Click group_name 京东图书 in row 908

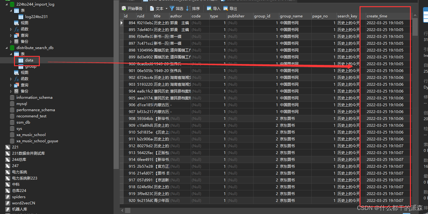coord(295,119)
